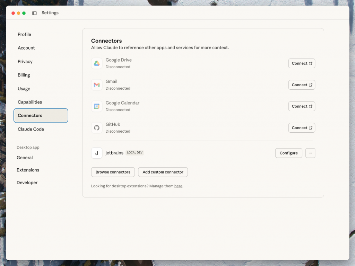Connect Google Calendar
Viewport: 355px width, 266px height.
(x=302, y=106)
